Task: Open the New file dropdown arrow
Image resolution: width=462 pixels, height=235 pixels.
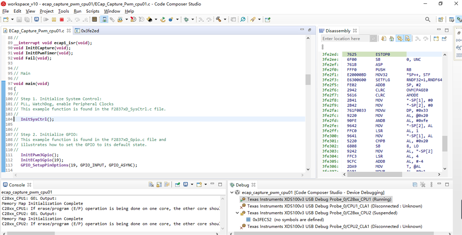Action: point(13,20)
